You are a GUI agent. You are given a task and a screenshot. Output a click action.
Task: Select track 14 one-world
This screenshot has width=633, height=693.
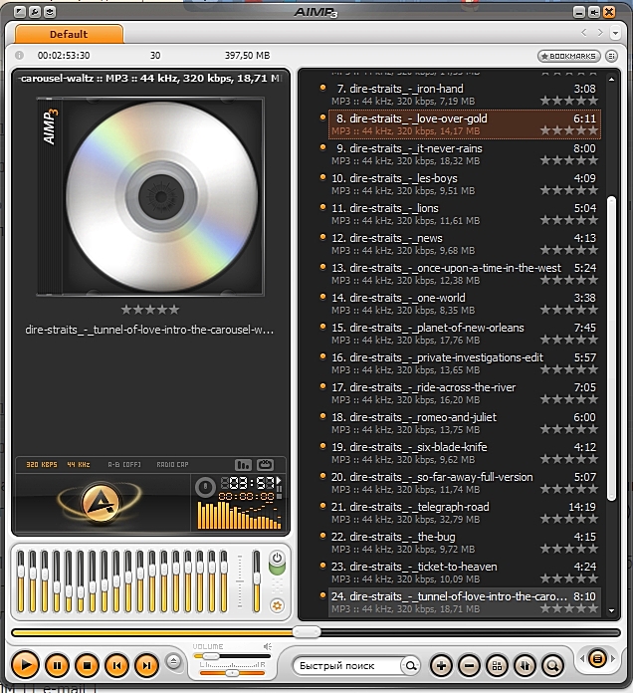(x=464, y=304)
